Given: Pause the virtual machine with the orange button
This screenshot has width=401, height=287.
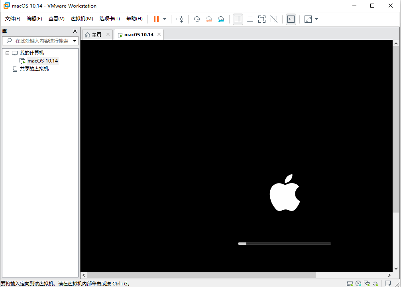Looking at the screenshot, I should (156, 19).
